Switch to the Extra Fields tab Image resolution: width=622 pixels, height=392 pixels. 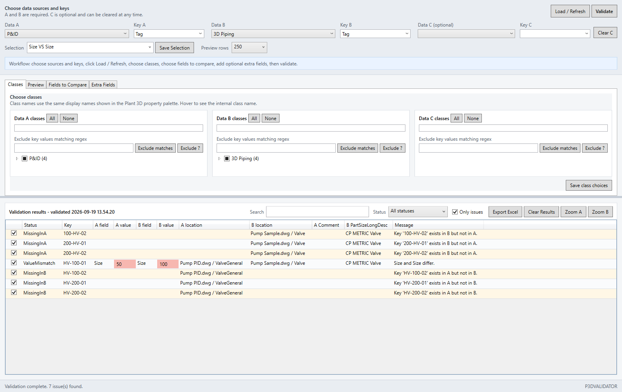point(103,85)
